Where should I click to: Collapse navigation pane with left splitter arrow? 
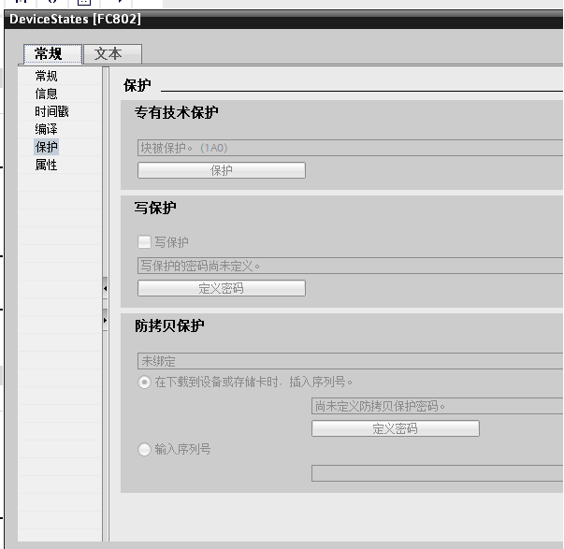[x=105, y=290]
